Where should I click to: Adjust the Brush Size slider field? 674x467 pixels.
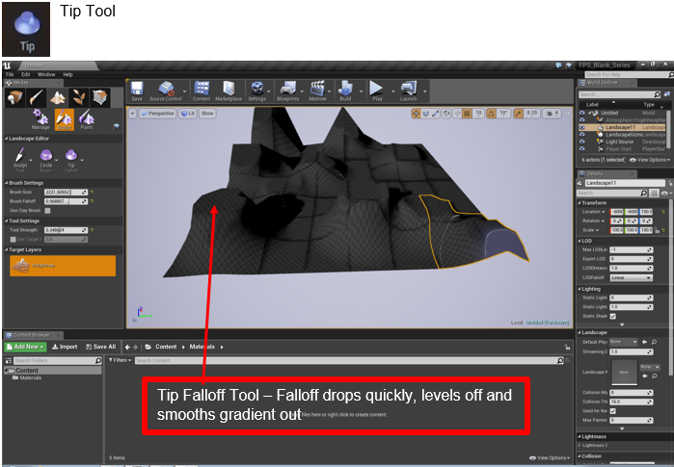point(67,193)
